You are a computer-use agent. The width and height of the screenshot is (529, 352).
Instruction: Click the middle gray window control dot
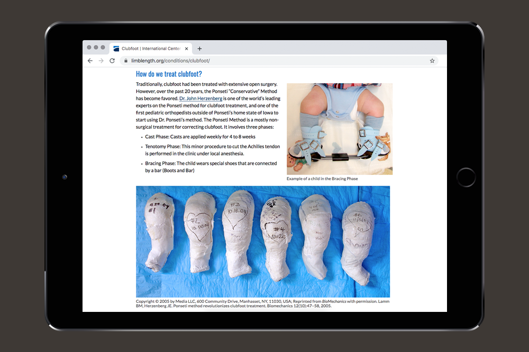pos(96,47)
